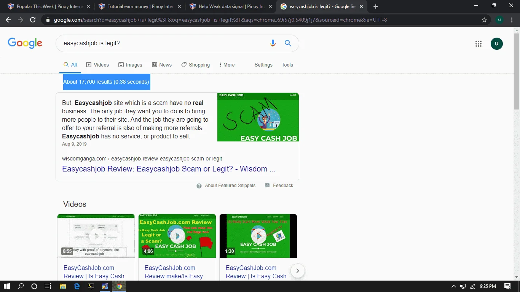Click the Feedback link
520x292 pixels.
tap(283, 186)
